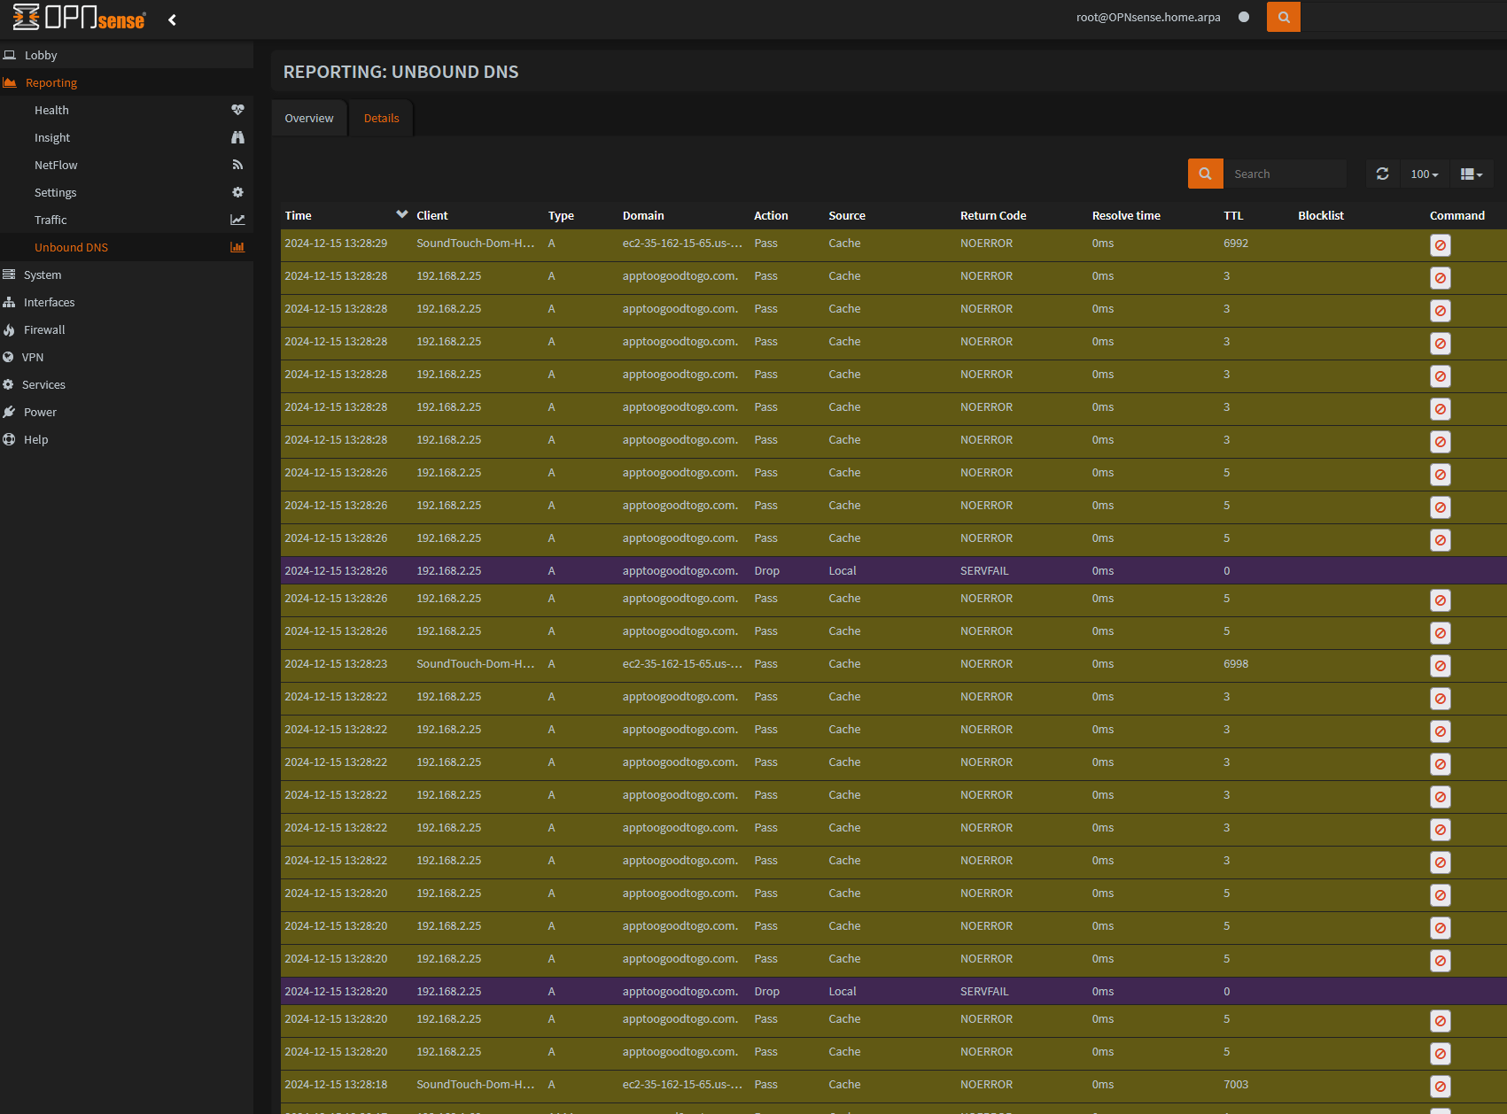
Task: Open the 100 rows-per-page dropdown
Action: tap(1424, 174)
